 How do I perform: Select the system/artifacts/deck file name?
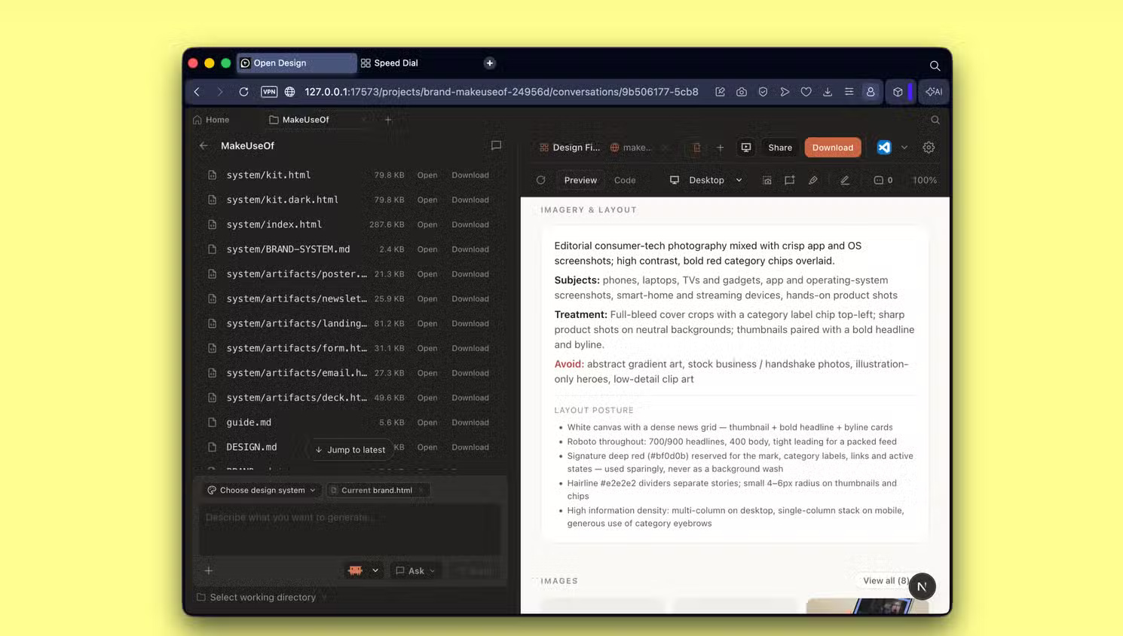click(297, 398)
